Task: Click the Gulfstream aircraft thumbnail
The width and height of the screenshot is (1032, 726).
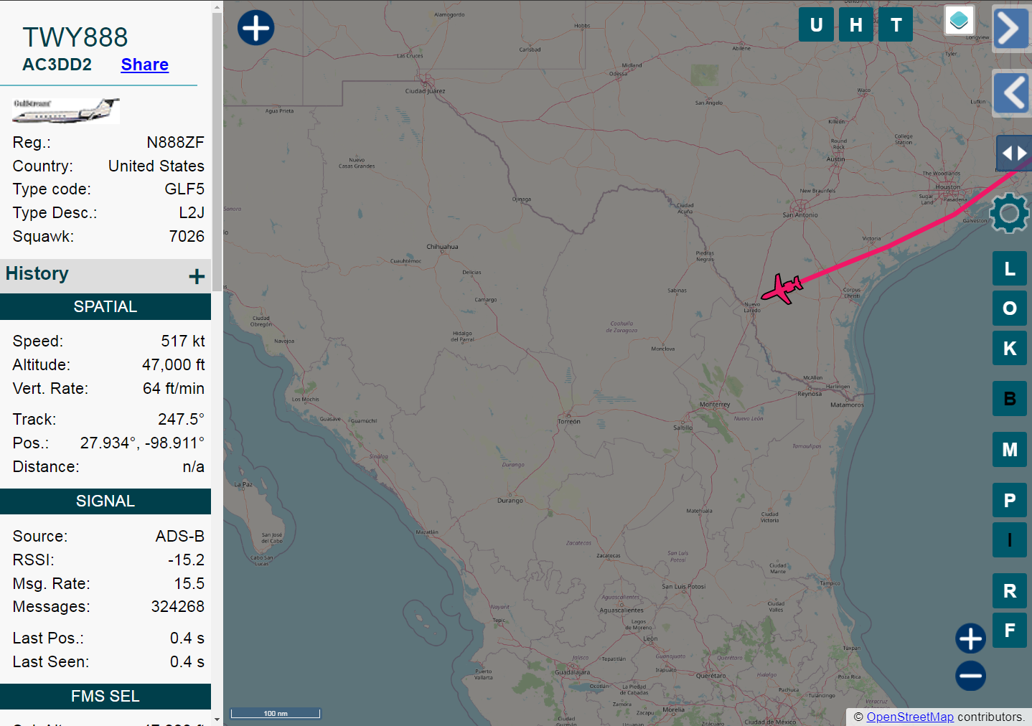Action: click(65, 111)
